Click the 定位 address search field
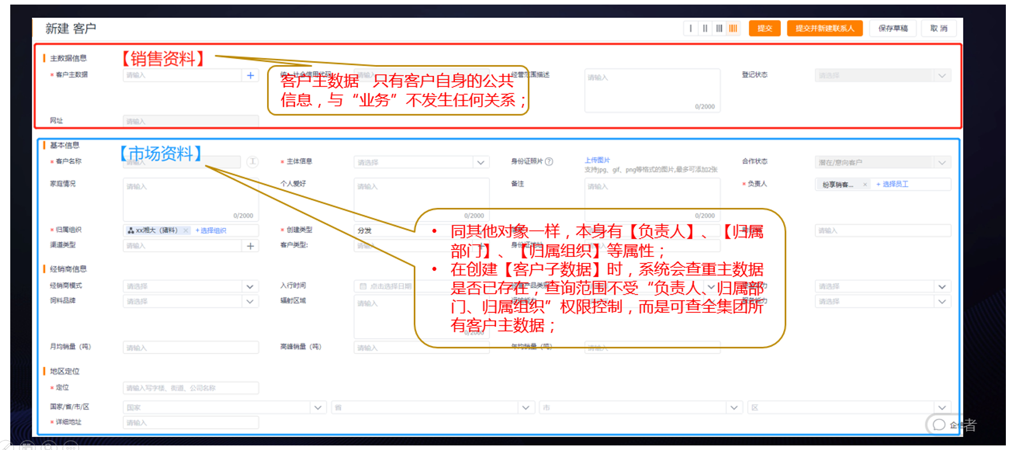Viewport: 1011px width, 450px height. pyautogui.click(x=191, y=388)
